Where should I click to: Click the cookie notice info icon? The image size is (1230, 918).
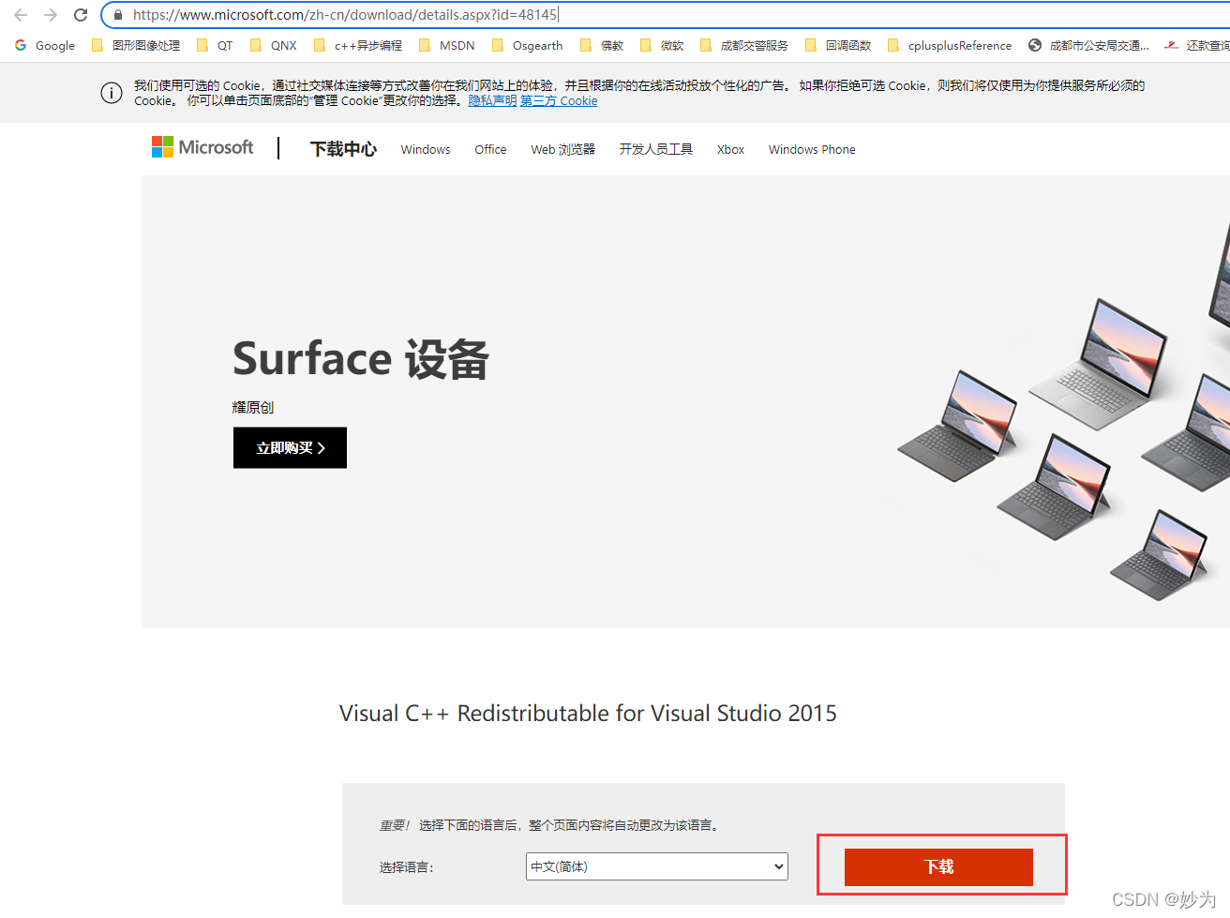point(112,93)
